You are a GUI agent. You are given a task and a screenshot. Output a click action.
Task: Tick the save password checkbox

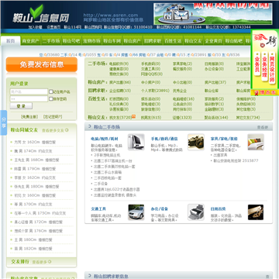pyautogui.click(x=51, y=98)
